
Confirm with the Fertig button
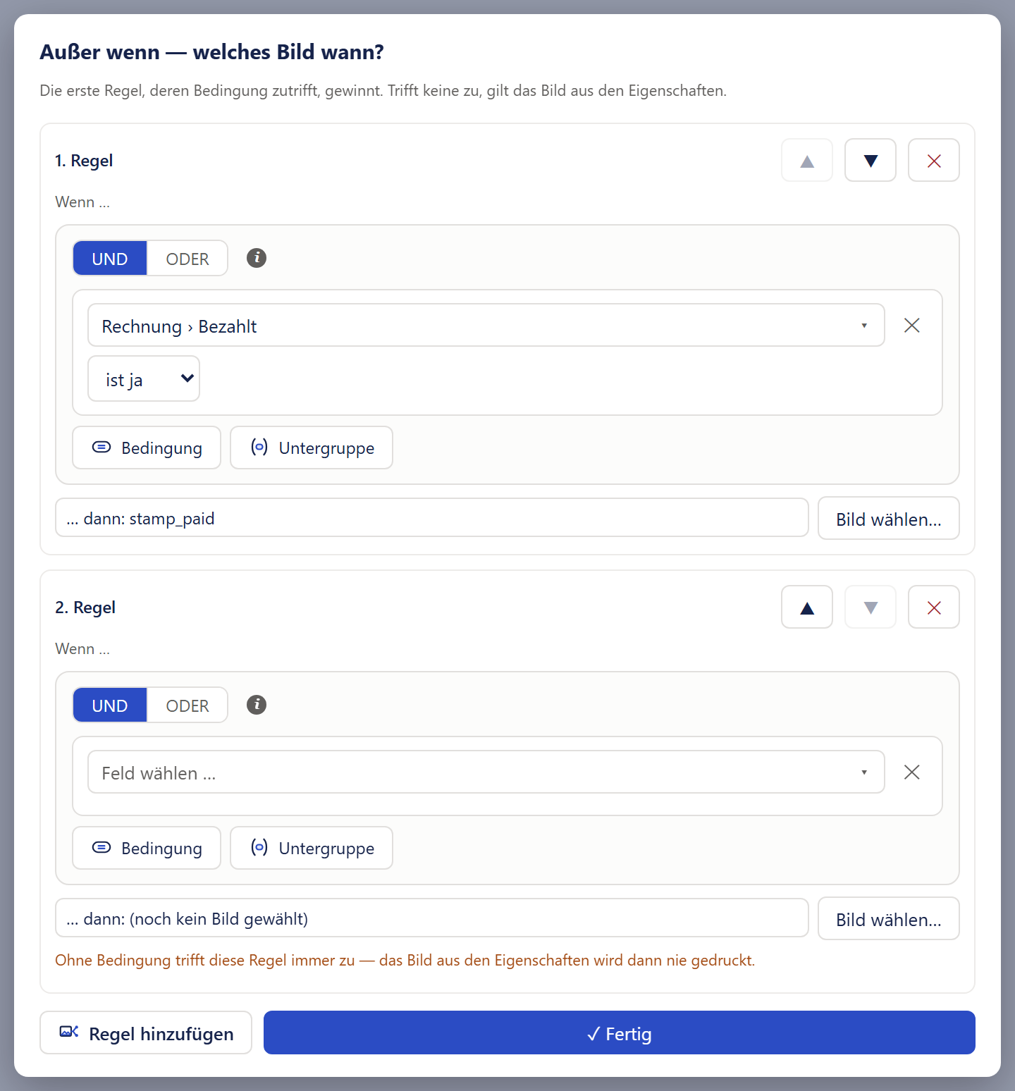pyautogui.click(x=620, y=1033)
